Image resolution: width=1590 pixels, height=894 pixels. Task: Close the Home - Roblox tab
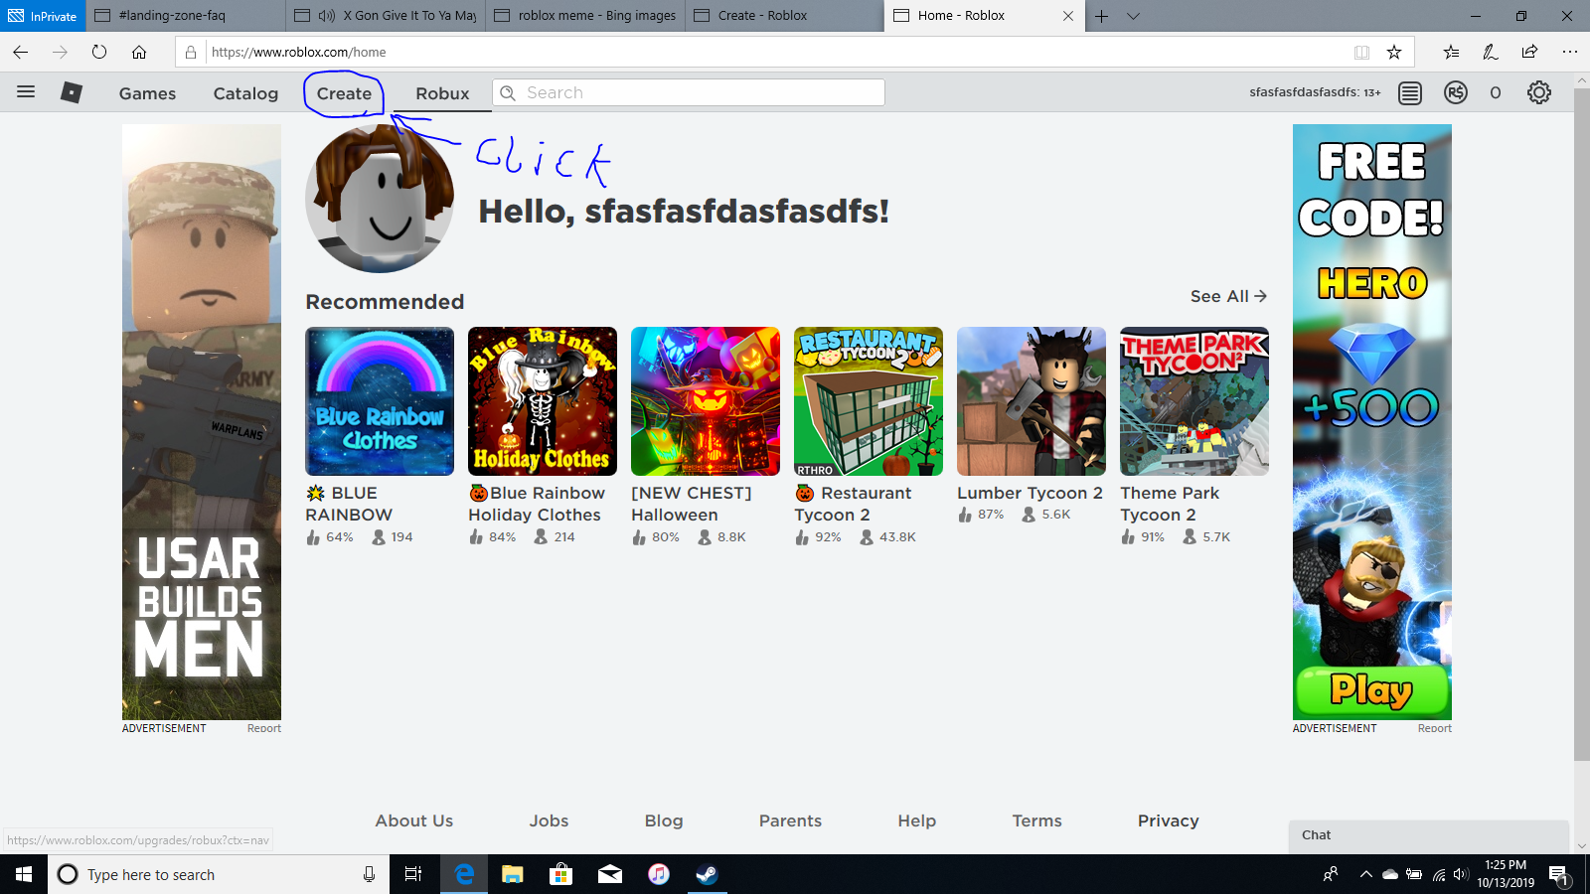tap(1068, 16)
